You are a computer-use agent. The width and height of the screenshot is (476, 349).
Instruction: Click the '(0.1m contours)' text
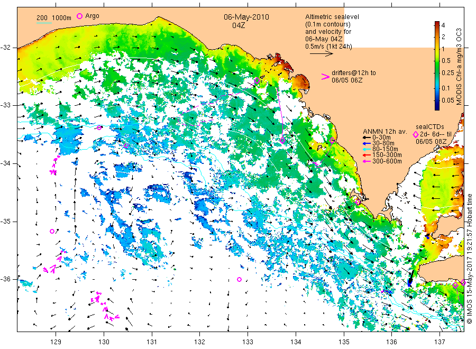(328, 24)
